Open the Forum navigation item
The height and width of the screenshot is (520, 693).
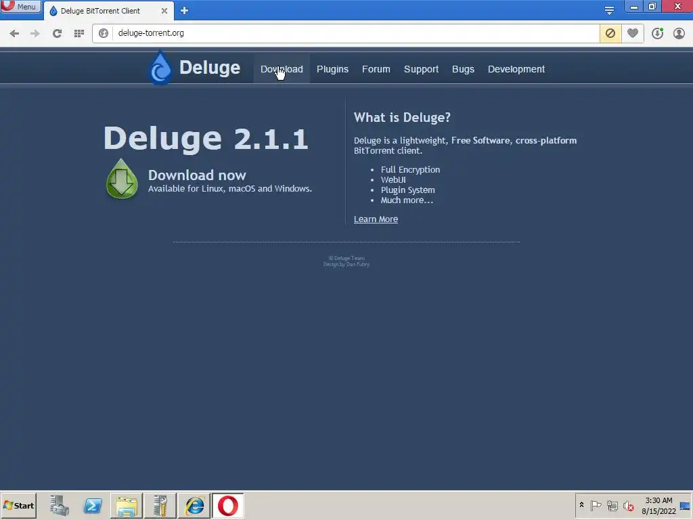pyautogui.click(x=376, y=69)
